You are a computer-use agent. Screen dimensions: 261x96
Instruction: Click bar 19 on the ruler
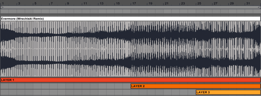click(x=150, y=3)
